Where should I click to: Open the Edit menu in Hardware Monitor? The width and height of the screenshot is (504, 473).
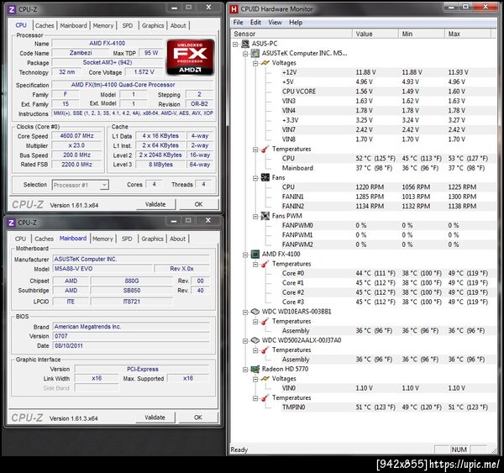(x=255, y=22)
